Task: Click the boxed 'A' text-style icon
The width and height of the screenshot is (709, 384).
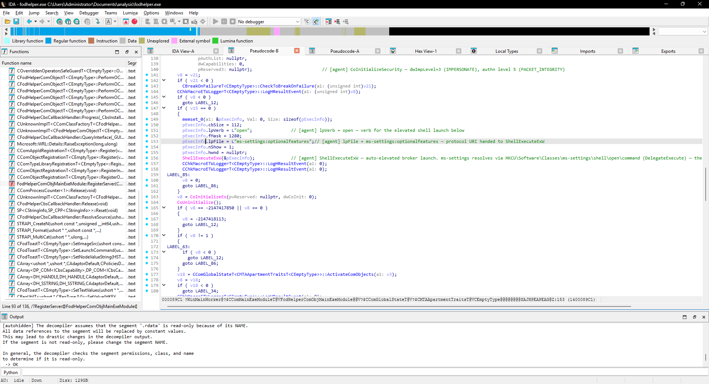Action: 109,21
